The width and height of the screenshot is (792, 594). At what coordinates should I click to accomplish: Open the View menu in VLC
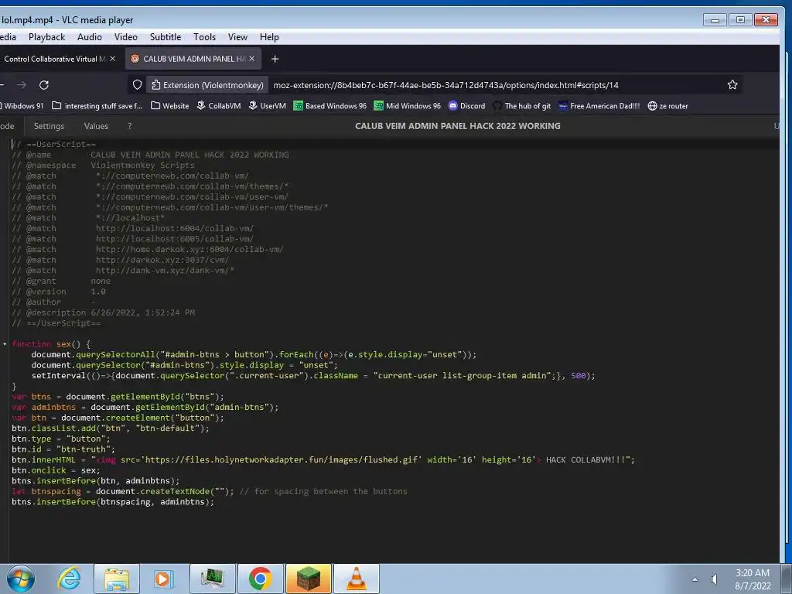point(237,37)
